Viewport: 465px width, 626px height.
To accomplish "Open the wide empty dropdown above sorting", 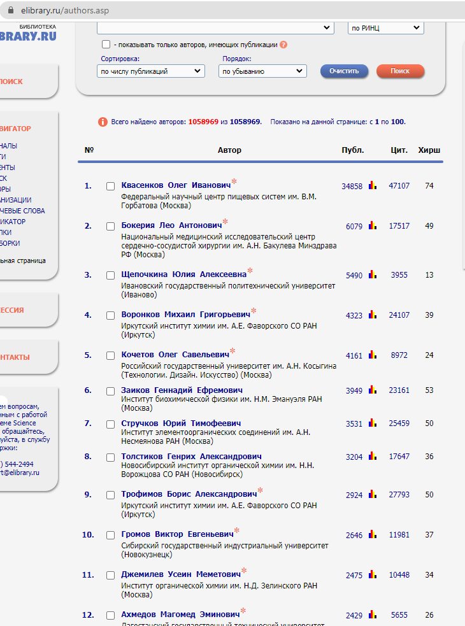I will tap(215, 27).
